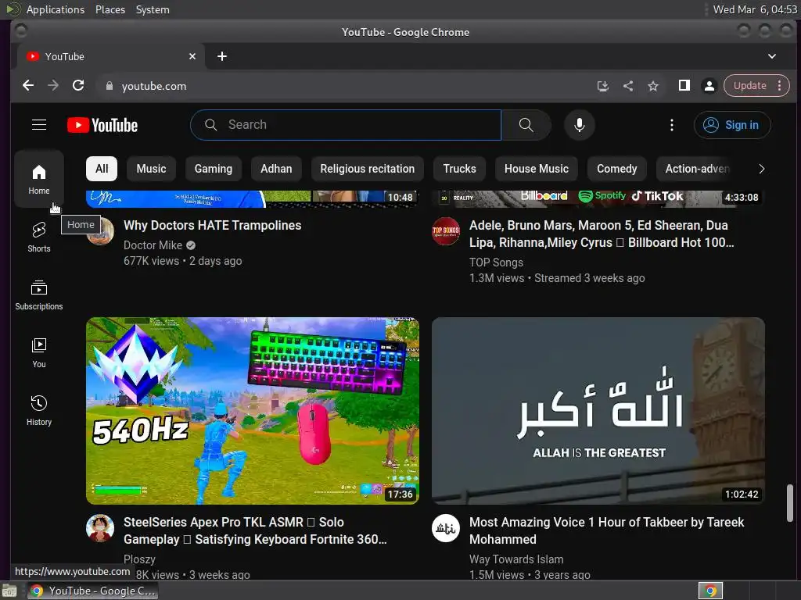
Task: Open Doctor Mike channel link
Action: pos(153,245)
